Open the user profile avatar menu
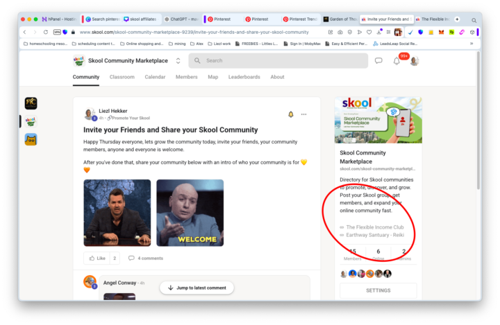 click(x=415, y=61)
